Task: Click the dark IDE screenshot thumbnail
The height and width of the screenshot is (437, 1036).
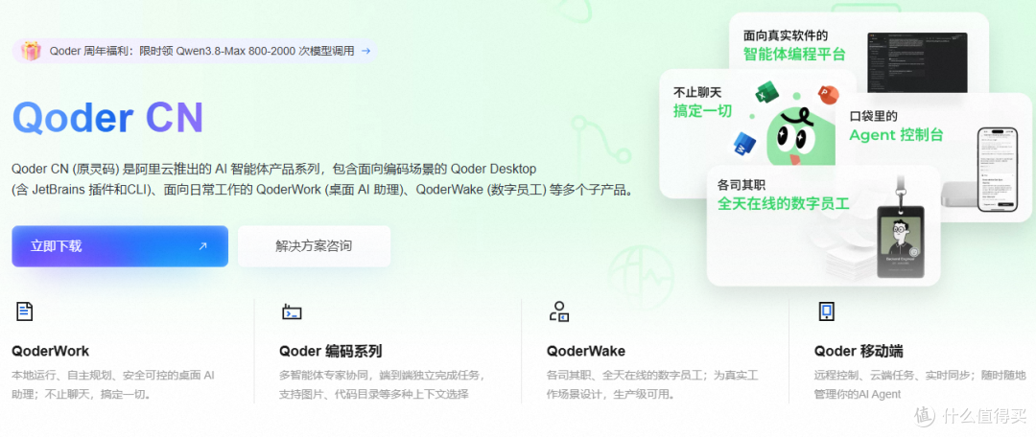Action: (x=917, y=62)
